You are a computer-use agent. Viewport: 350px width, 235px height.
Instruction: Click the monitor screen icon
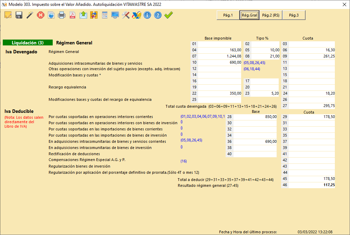(115, 15)
